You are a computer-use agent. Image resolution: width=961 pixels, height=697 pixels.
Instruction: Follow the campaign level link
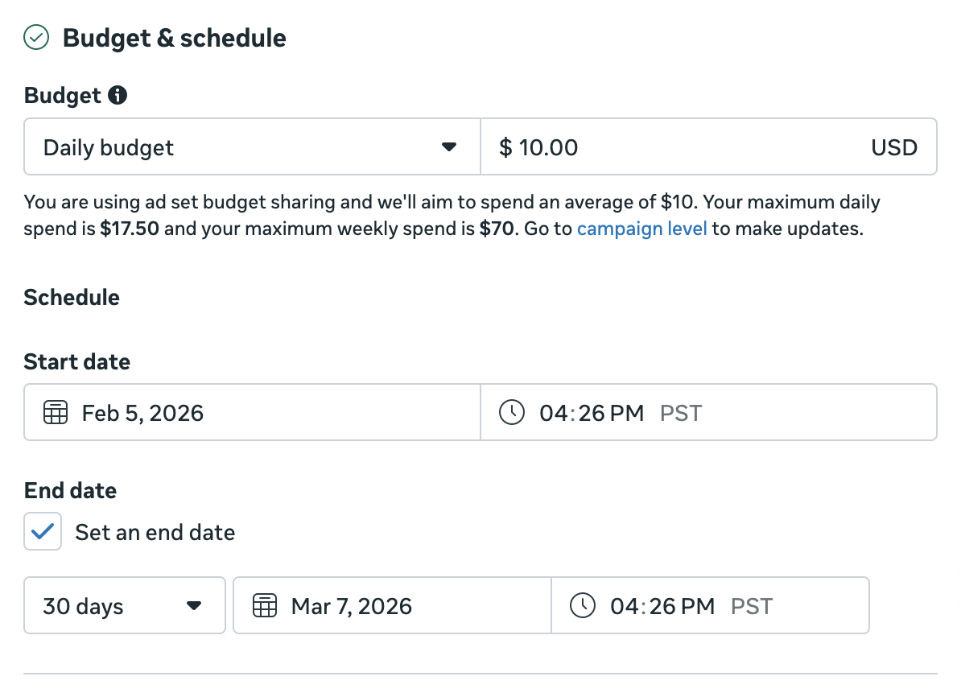point(641,229)
